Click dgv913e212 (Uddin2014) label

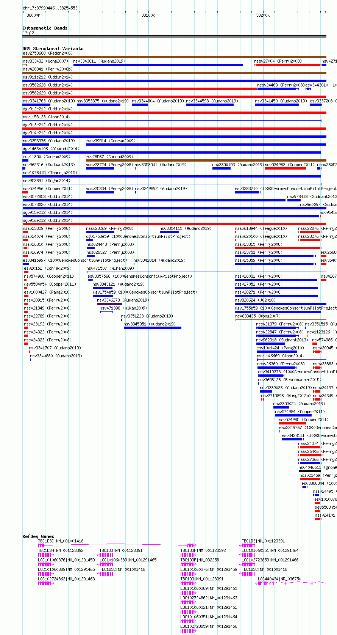pyautogui.click(x=47, y=125)
